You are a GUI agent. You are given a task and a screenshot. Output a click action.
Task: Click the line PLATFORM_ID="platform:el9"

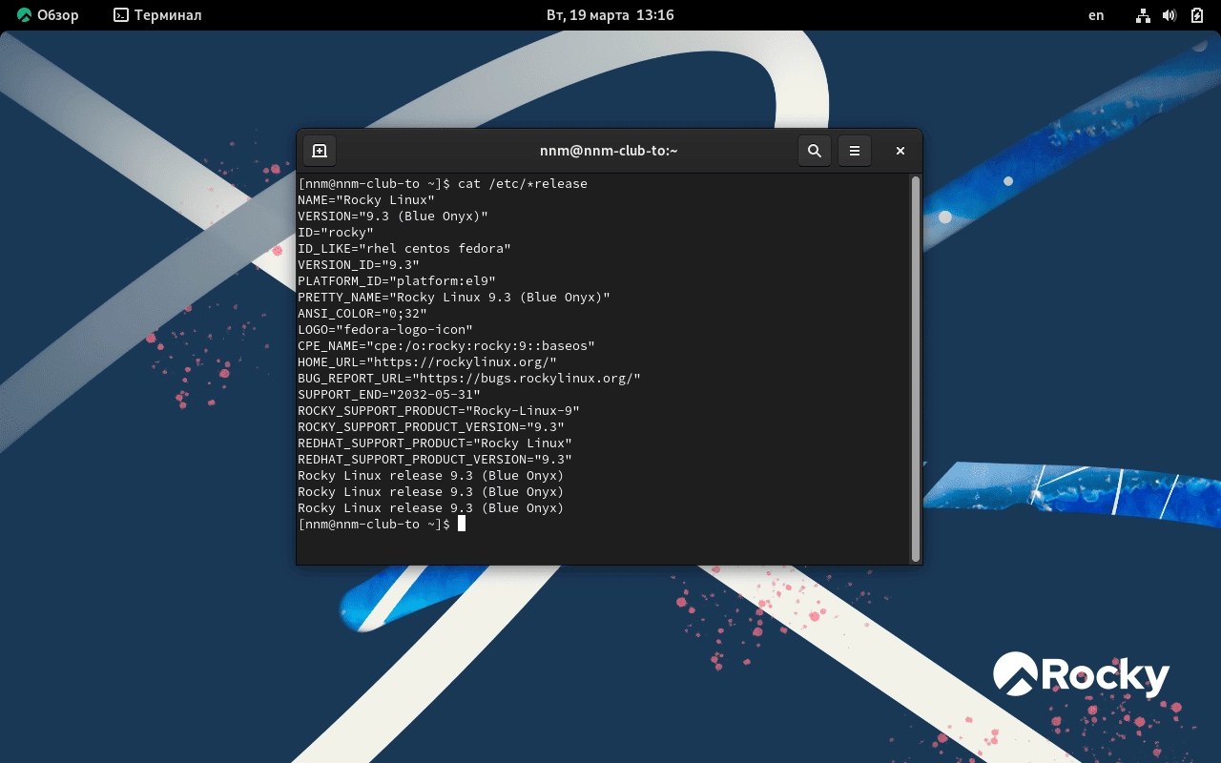click(397, 280)
